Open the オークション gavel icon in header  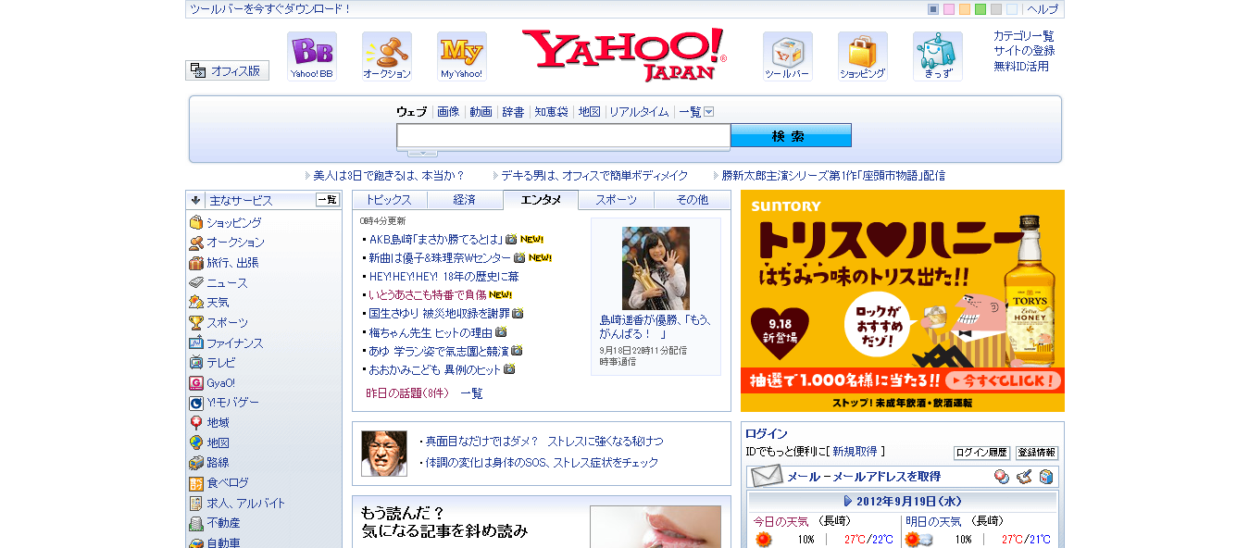click(387, 56)
